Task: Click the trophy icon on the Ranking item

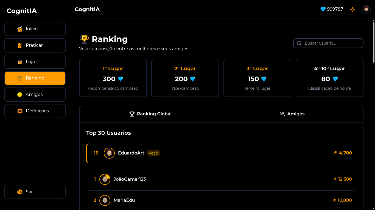Action: pos(19,78)
